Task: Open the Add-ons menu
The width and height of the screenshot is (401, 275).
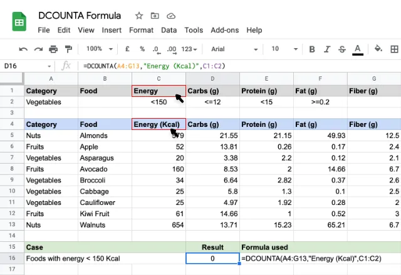Action: click(224, 30)
